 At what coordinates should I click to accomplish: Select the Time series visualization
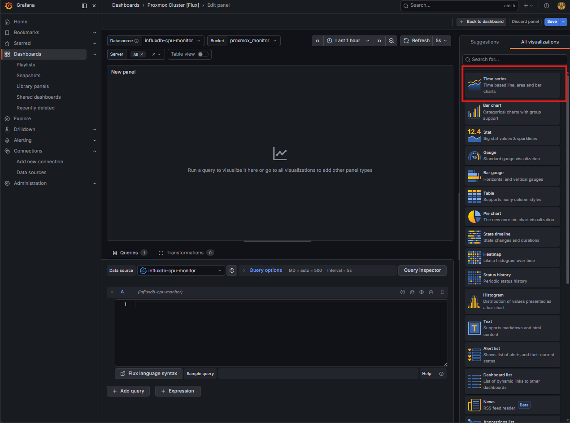click(513, 85)
